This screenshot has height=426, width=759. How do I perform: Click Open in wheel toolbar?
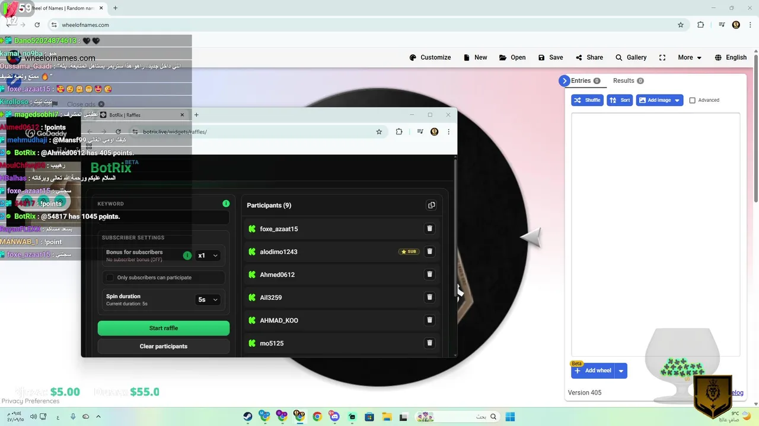click(x=512, y=57)
